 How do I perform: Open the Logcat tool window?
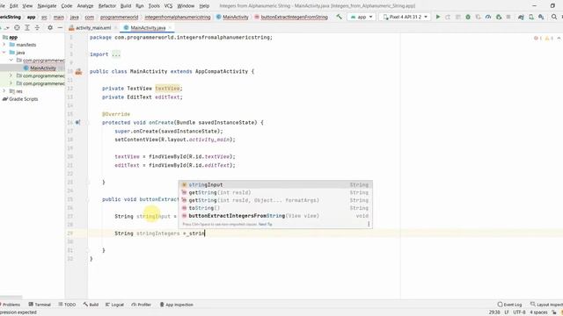114,305
